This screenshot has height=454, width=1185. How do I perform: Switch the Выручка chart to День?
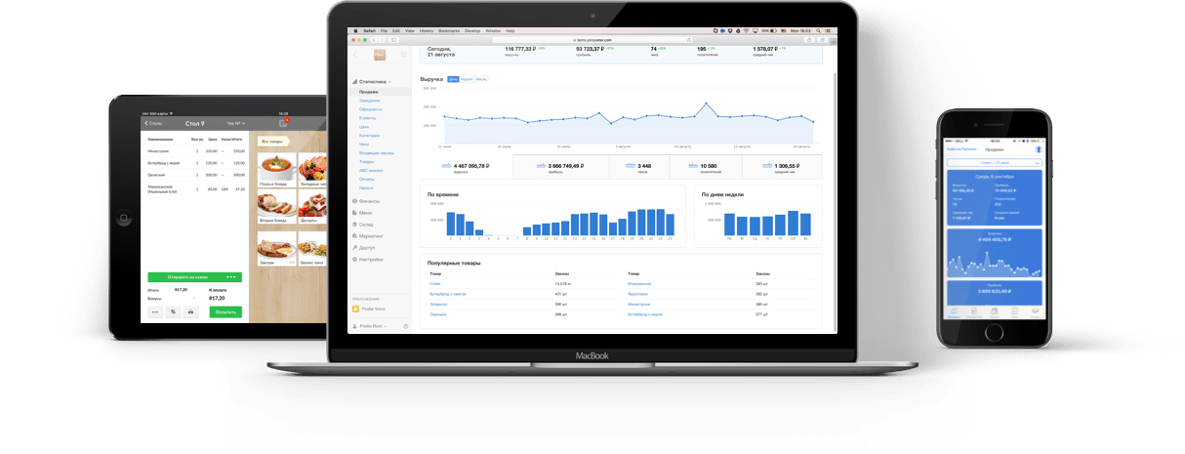coord(453,79)
